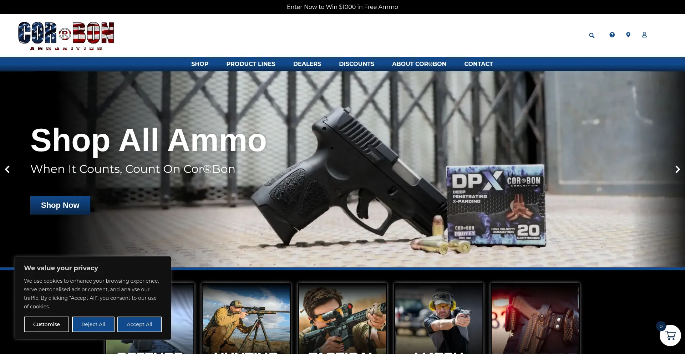
Task: Click the Cor®Bon Ammunition logo
Action: [x=66, y=36]
